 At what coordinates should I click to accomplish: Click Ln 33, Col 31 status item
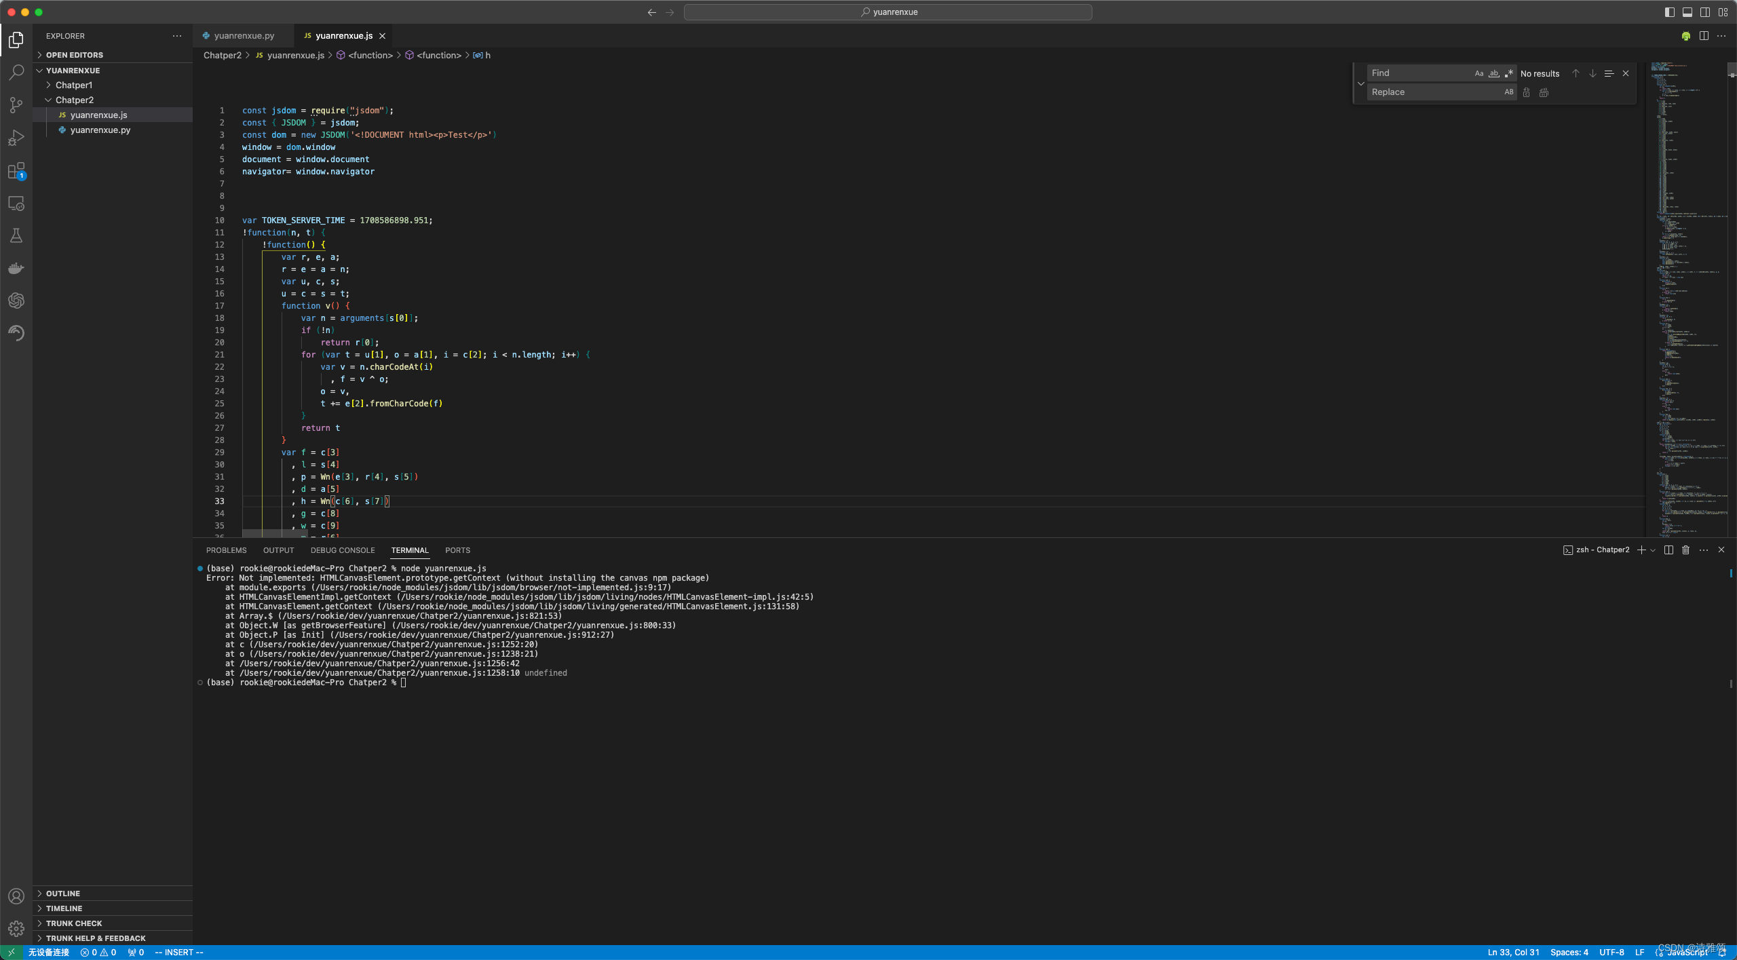[1513, 953]
